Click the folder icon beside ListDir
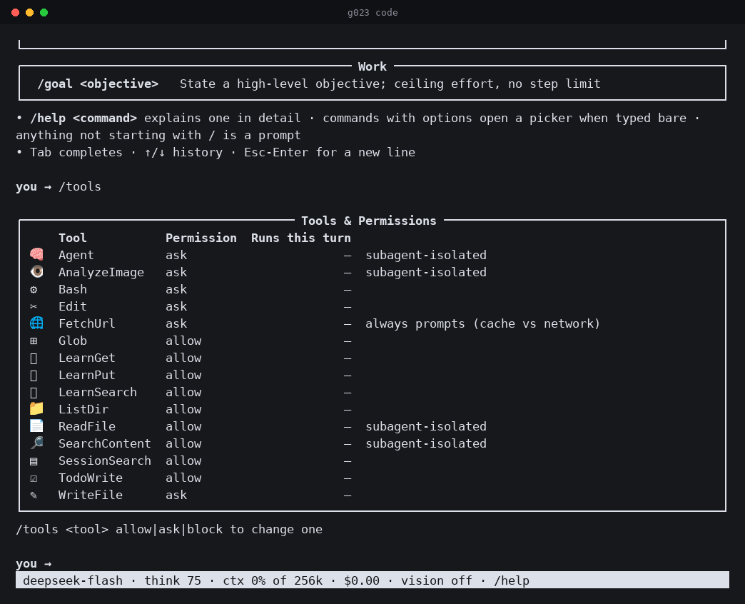 [36, 408]
